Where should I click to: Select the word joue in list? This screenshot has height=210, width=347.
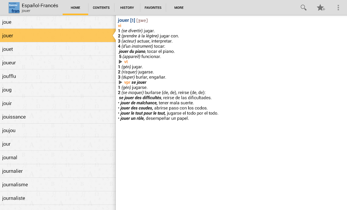(58, 22)
